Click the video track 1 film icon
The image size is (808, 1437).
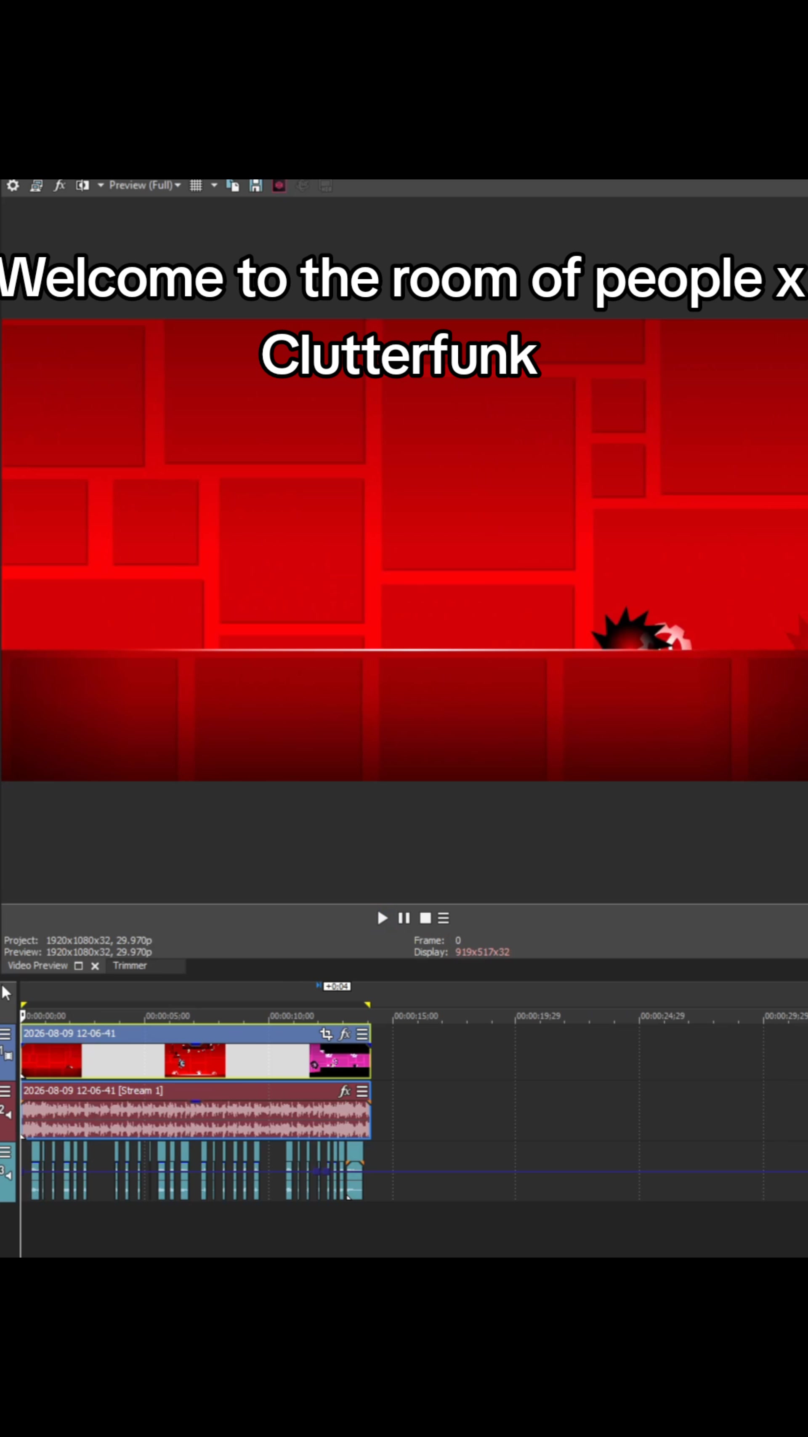pyautogui.click(x=8, y=1055)
